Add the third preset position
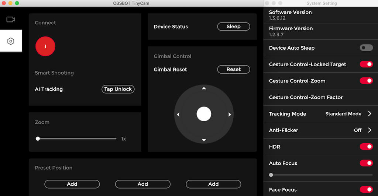The height and width of the screenshot is (196, 378). (213, 184)
